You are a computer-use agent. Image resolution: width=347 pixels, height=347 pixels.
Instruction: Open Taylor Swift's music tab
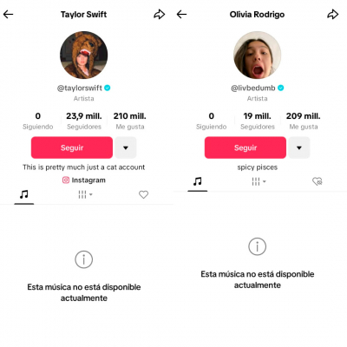[24, 194]
